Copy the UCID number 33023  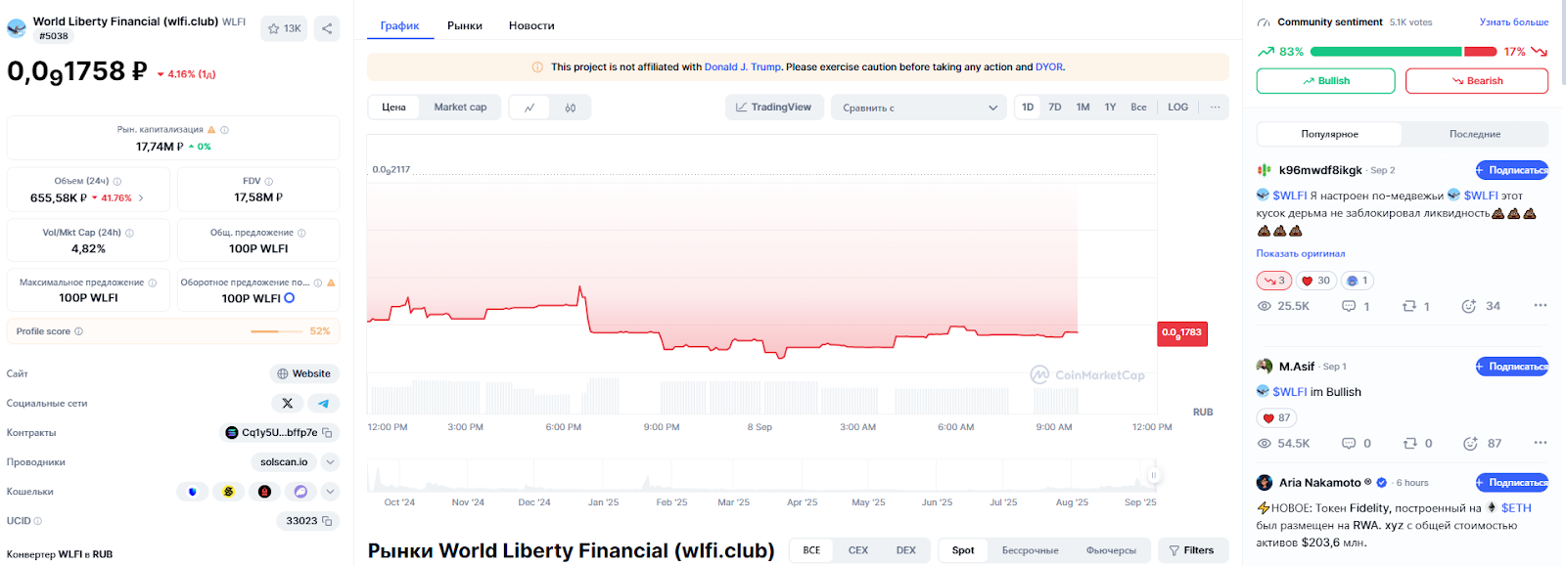click(328, 521)
